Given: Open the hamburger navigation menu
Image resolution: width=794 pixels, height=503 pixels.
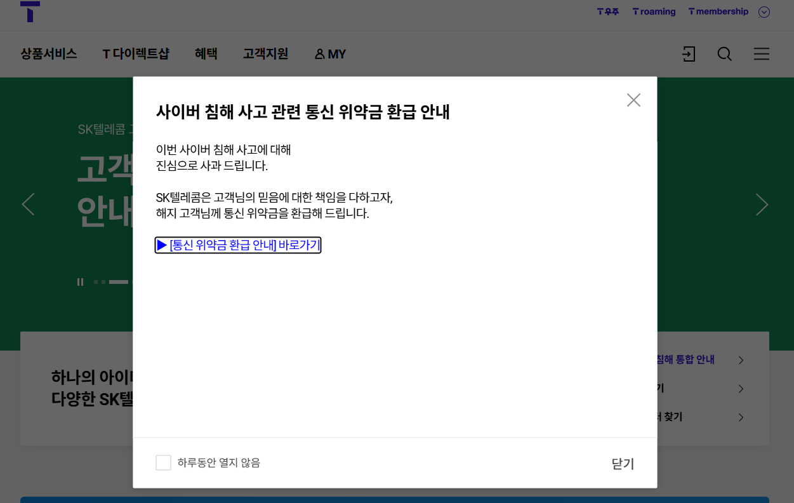Looking at the screenshot, I should pyautogui.click(x=761, y=54).
